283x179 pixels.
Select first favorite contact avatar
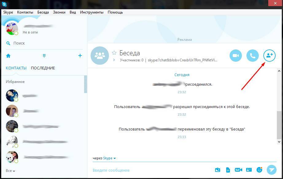12,95
